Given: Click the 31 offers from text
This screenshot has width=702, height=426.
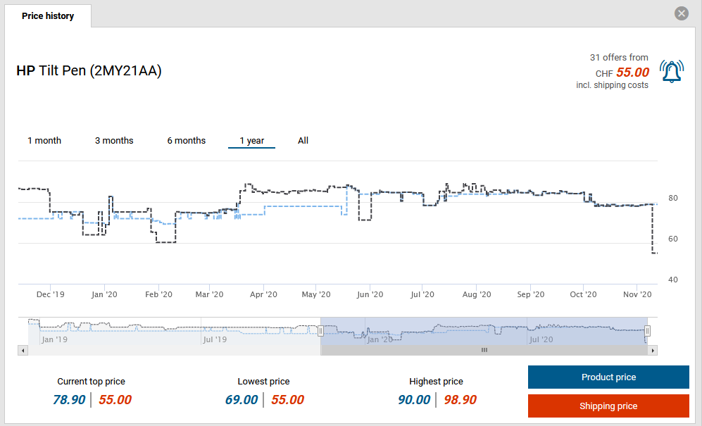Looking at the screenshot, I should [x=618, y=58].
